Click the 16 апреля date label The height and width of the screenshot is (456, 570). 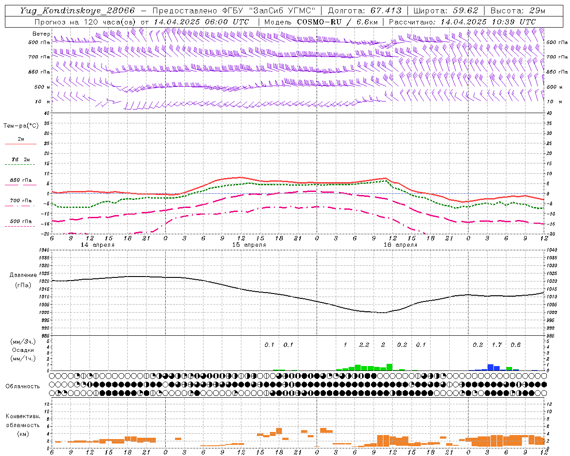[x=400, y=245]
